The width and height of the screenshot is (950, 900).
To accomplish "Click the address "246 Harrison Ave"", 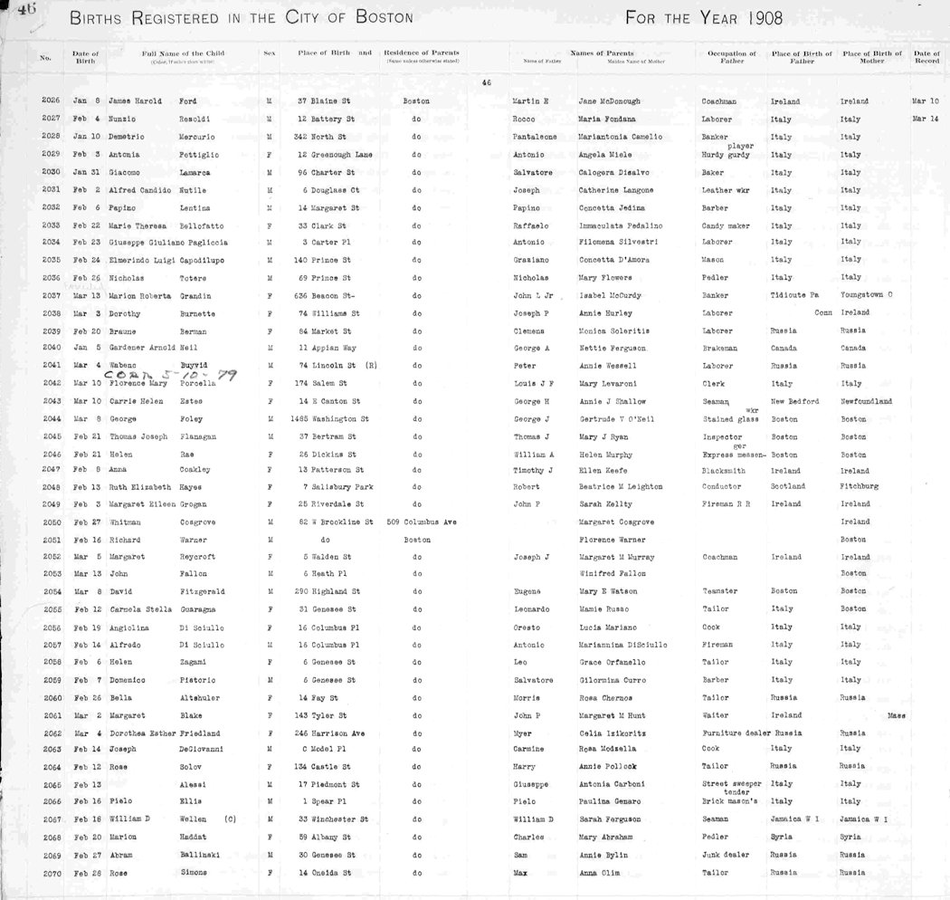I will pos(329,733).
